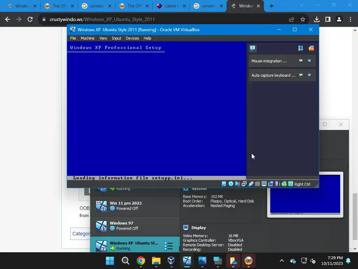Toggle Chrome's side panel icon
The width and height of the screenshot is (358, 269).
pos(328,20)
